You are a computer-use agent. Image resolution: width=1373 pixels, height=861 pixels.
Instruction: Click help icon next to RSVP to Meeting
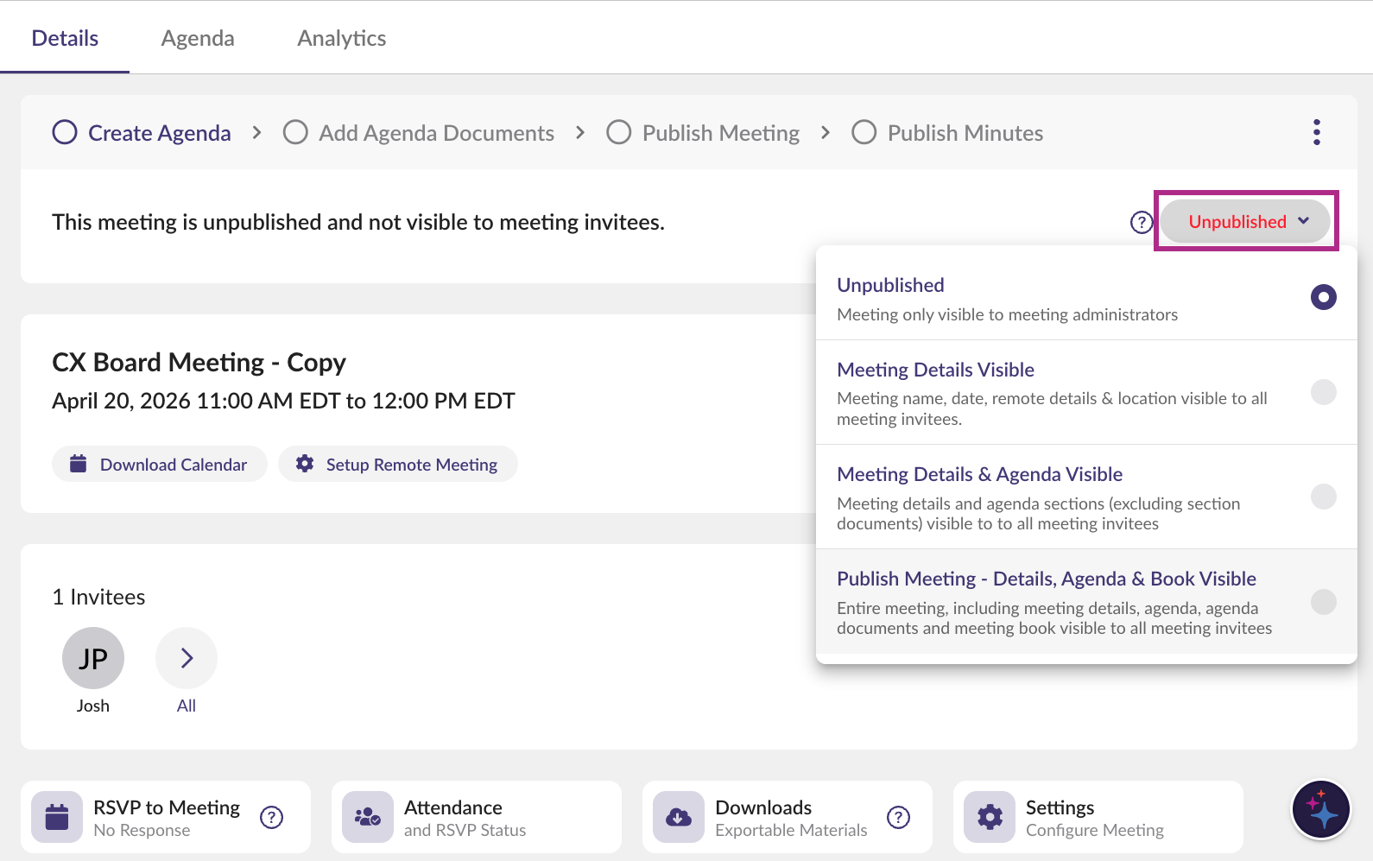pyautogui.click(x=271, y=817)
